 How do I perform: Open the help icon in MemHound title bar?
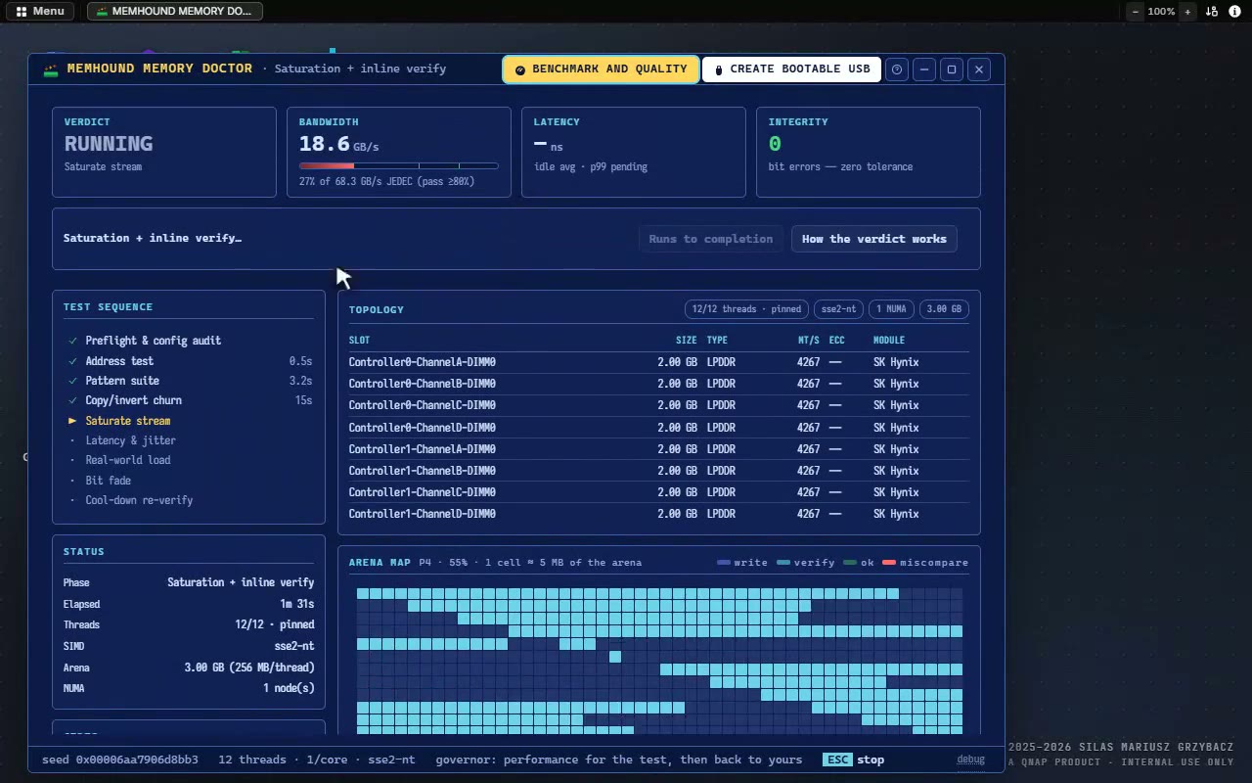coord(897,69)
